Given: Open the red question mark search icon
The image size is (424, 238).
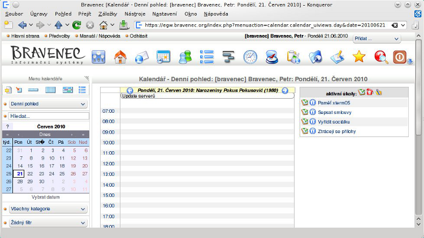Looking at the screenshot, I should 380,57.
